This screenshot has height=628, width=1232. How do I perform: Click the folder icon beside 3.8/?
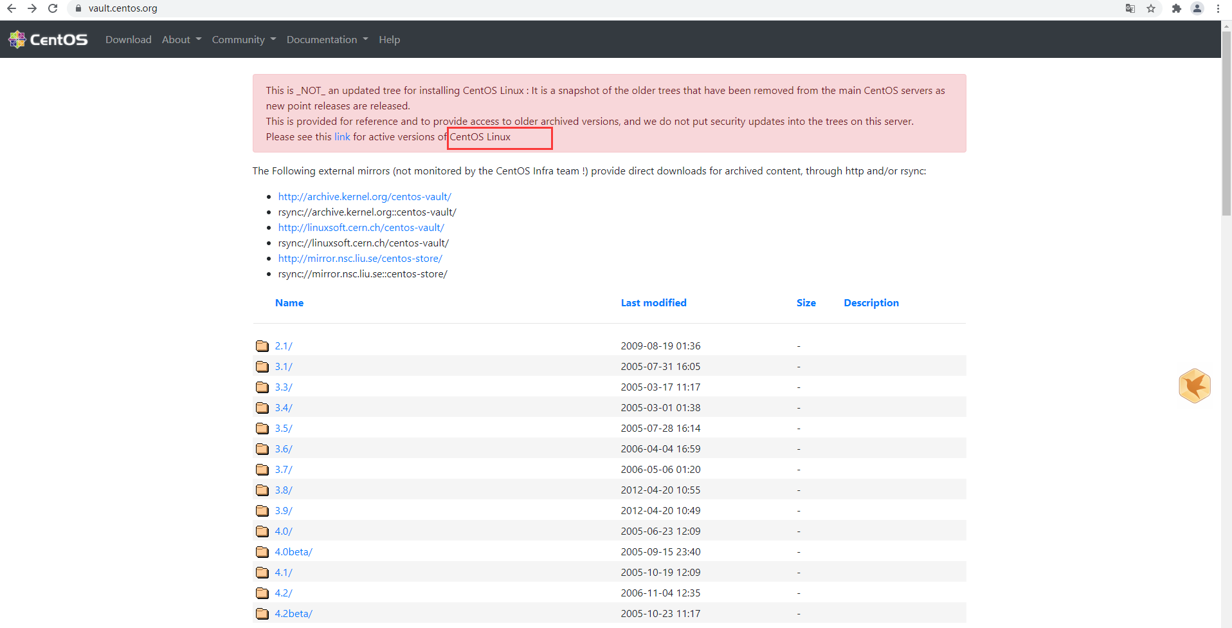tap(262, 490)
